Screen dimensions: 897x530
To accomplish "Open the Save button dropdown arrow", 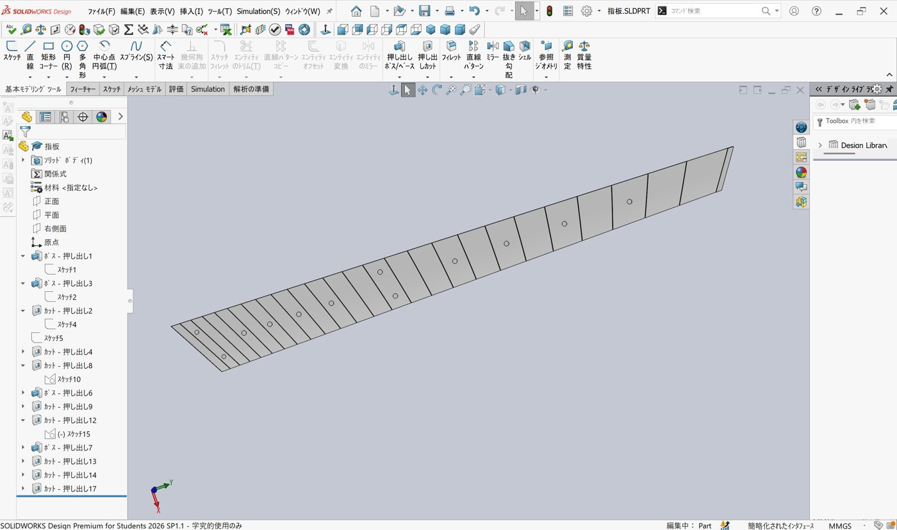I will [437, 11].
